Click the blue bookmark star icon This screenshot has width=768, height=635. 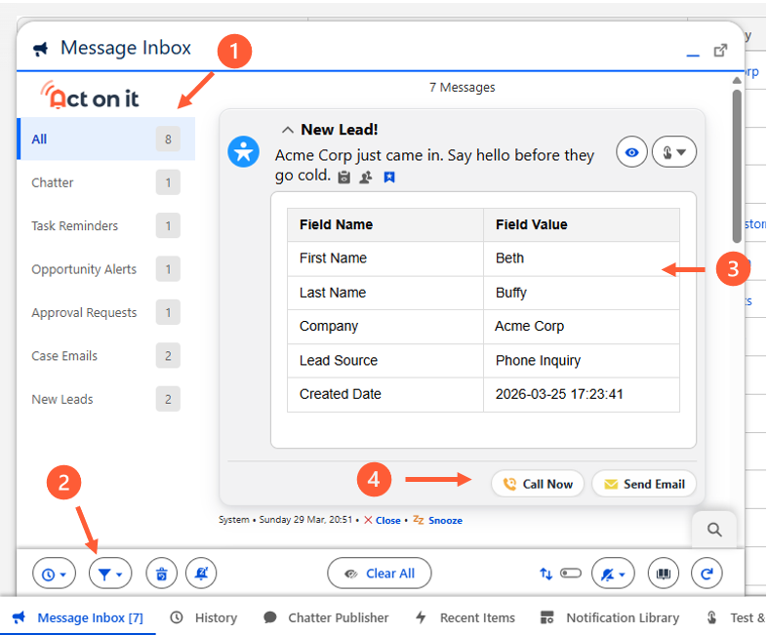point(389,178)
